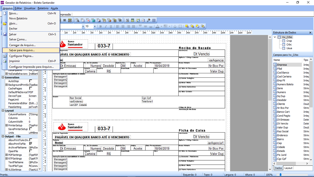Close the Estrutura de Dados panel
Image resolution: width=314 pixels, height=177 pixels.
pos(310,33)
